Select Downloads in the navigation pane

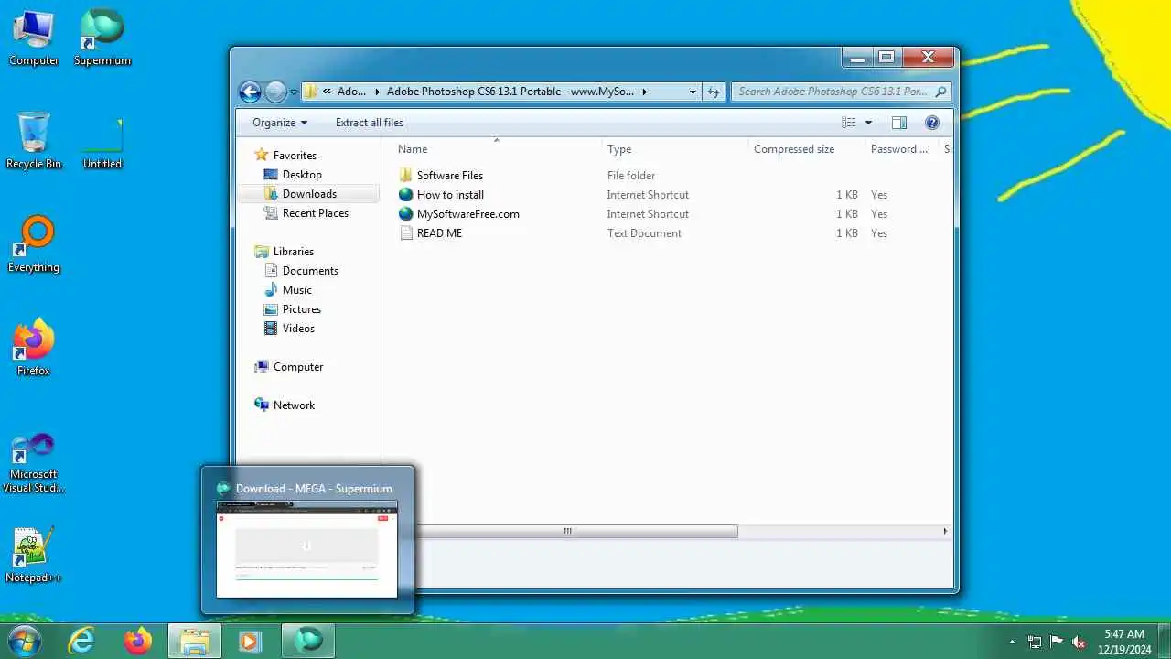coord(309,194)
